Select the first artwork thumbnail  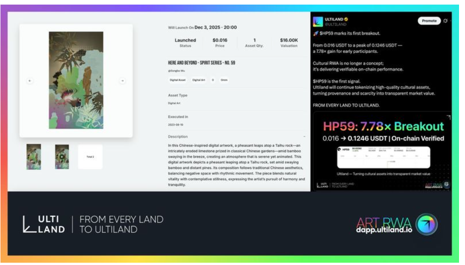[x=33, y=157]
